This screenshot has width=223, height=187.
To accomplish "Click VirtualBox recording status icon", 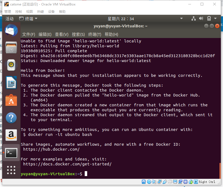I will pyautogui.click(x=180, y=182).
